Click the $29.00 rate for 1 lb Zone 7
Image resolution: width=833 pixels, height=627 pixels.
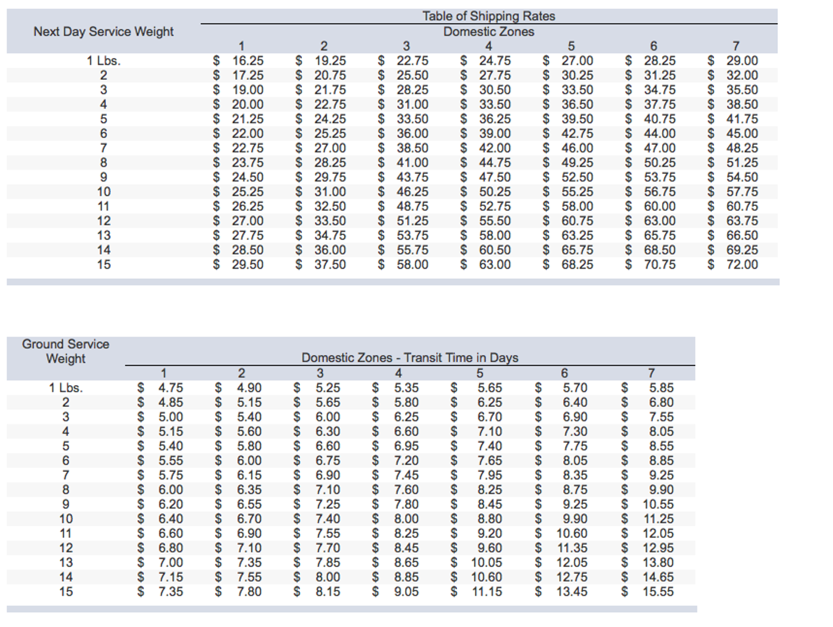[x=743, y=61]
